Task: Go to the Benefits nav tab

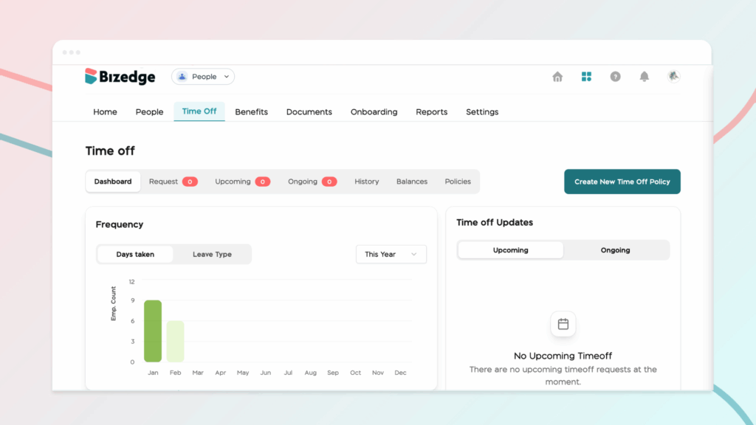Action: coord(251,112)
